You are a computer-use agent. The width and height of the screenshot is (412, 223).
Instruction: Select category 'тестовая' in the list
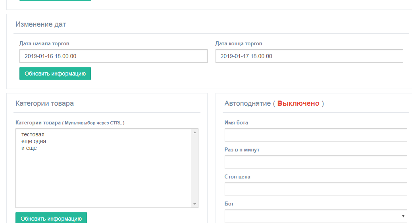[x=33, y=134]
